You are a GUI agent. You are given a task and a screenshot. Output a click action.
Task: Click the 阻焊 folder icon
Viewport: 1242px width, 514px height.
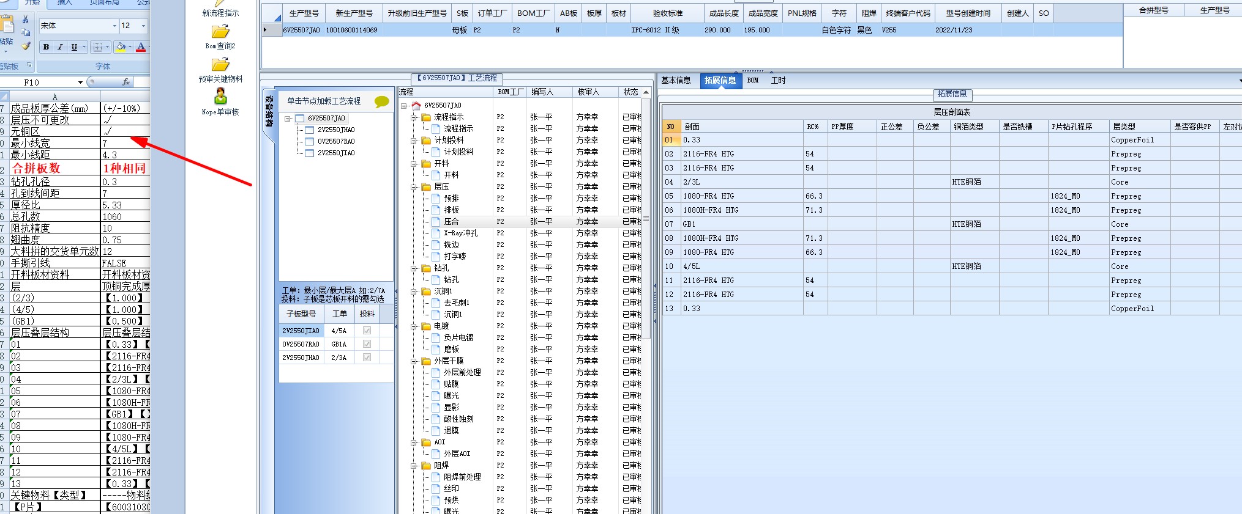tap(427, 466)
